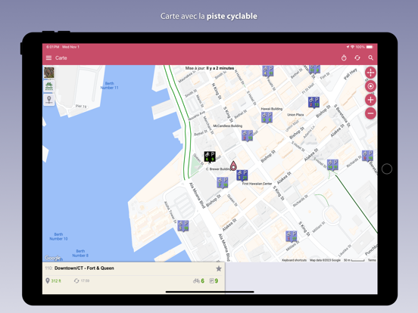Click the C. Brewer Building label

click(218, 169)
